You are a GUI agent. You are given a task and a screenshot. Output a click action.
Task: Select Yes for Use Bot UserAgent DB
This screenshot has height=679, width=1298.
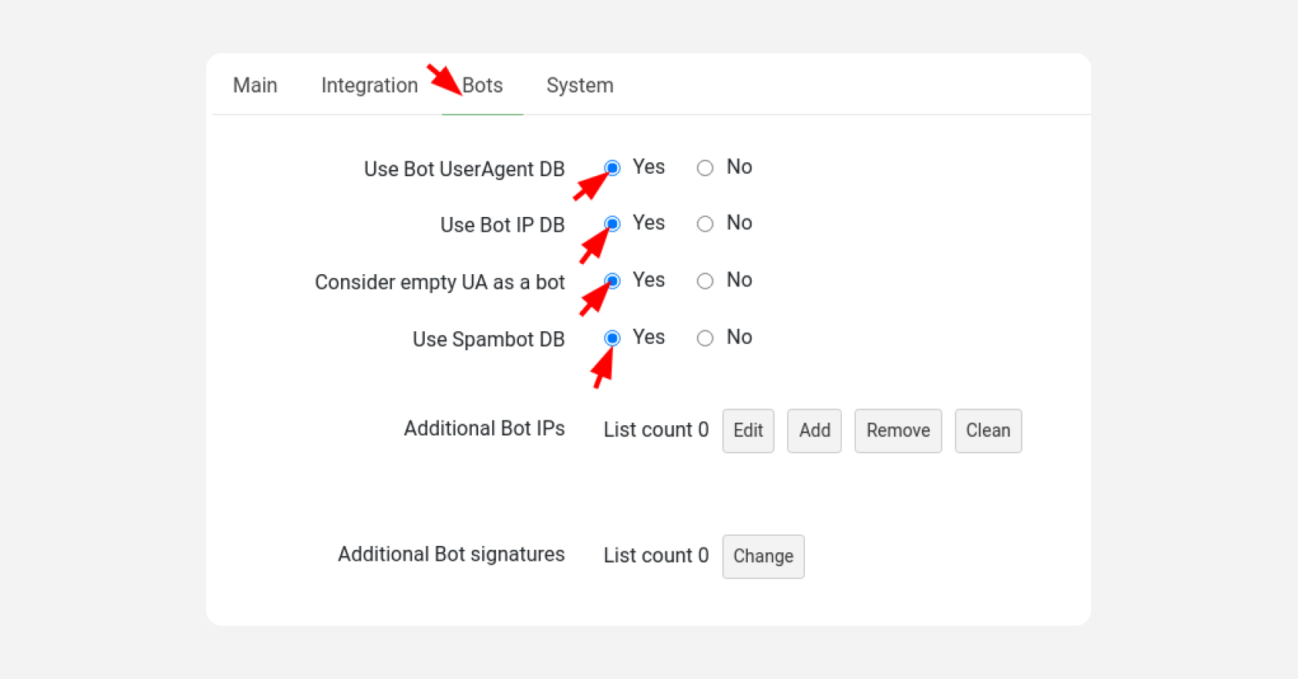coord(613,168)
